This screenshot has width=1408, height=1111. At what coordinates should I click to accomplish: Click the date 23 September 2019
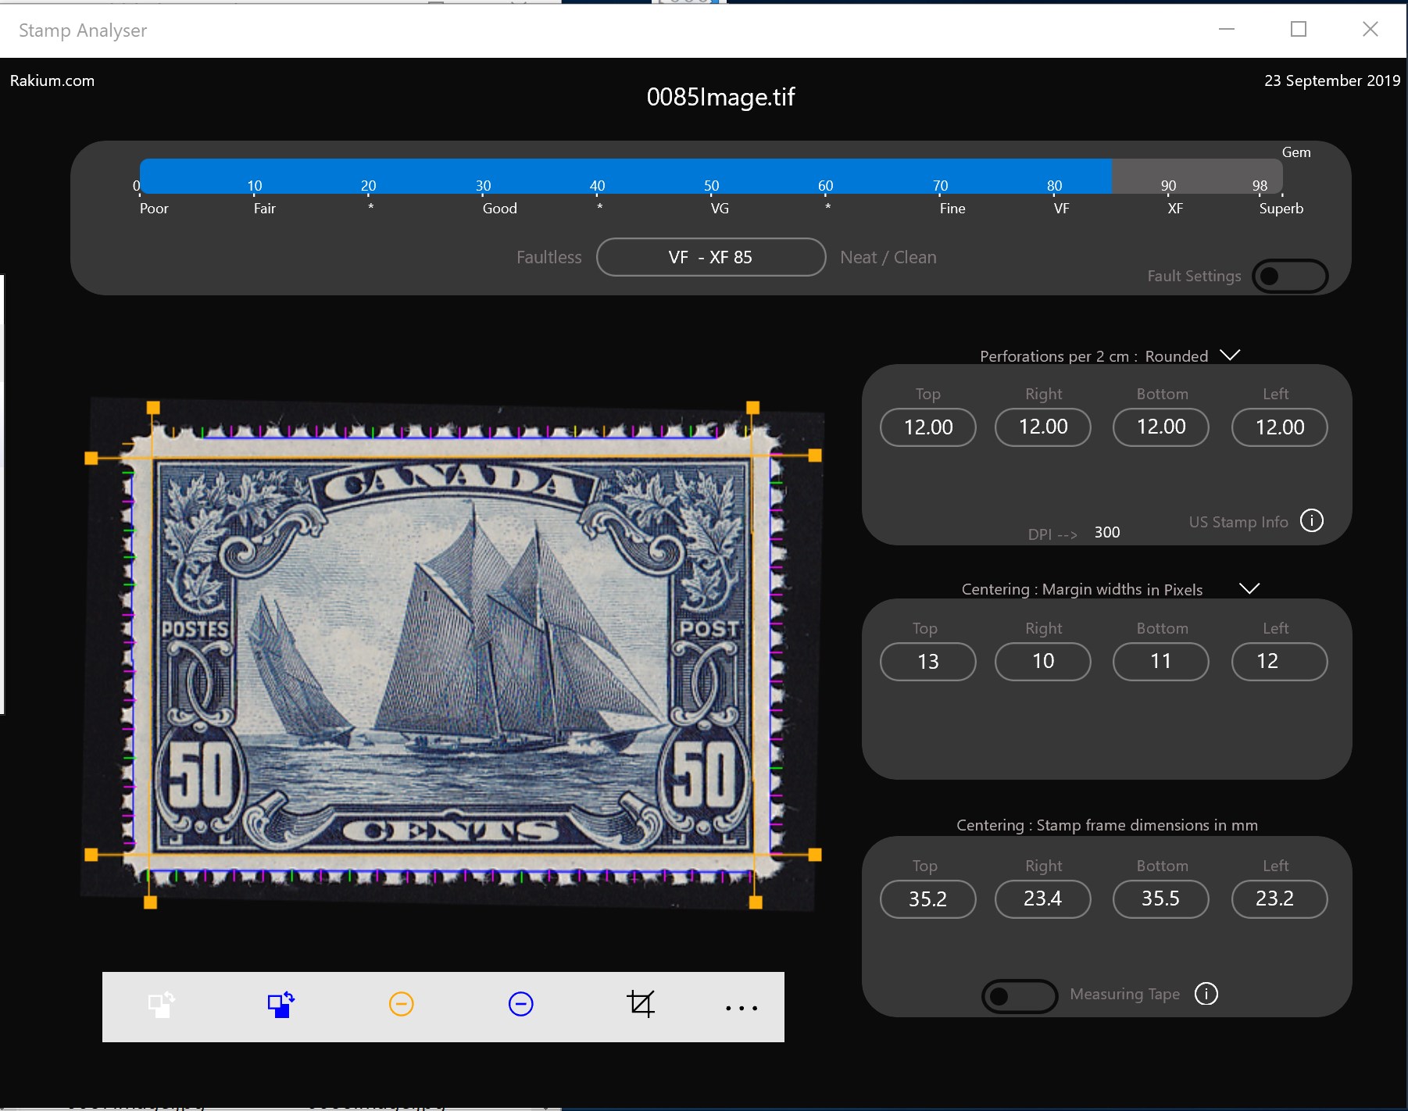pos(1332,80)
